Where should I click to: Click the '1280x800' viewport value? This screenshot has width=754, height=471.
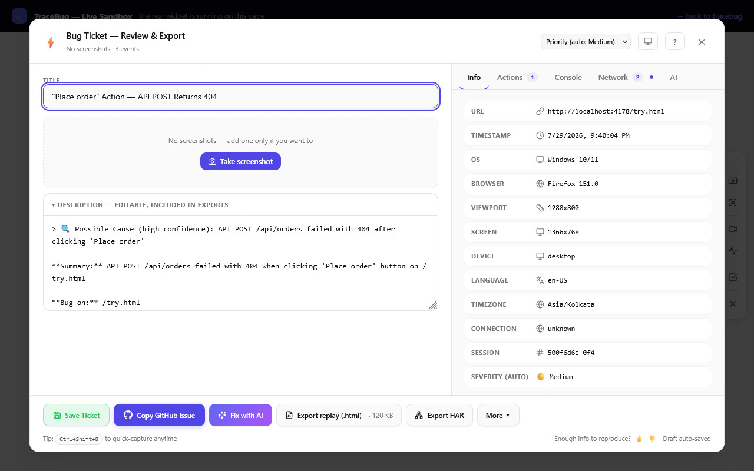563,208
